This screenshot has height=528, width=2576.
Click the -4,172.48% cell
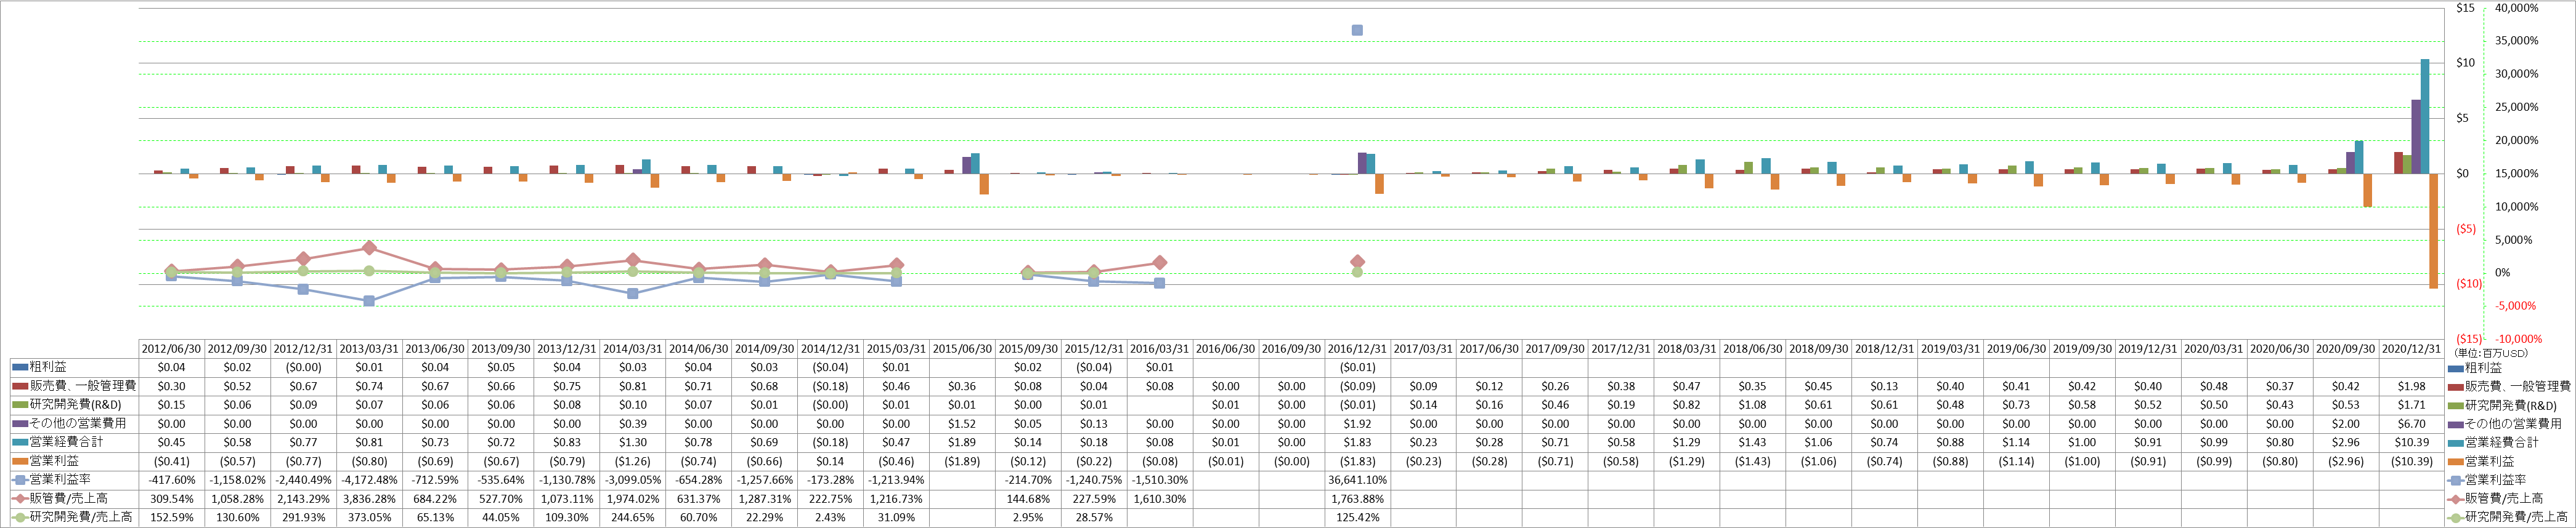pyautogui.click(x=369, y=480)
